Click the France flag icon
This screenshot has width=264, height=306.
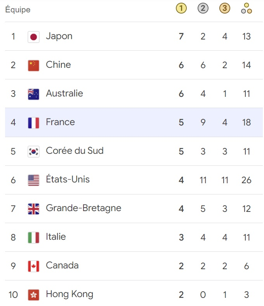point(34,123)
